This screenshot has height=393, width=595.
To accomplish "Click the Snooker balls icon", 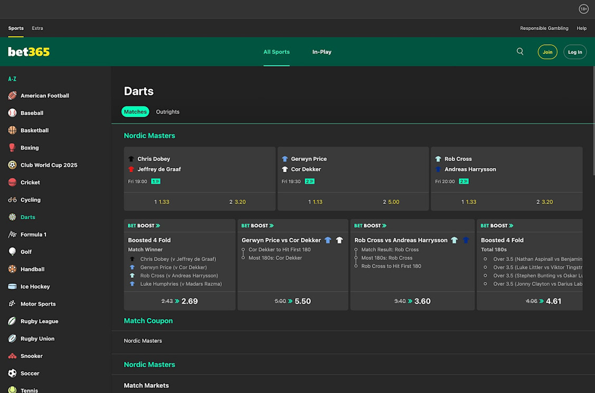I will (12, 356).
